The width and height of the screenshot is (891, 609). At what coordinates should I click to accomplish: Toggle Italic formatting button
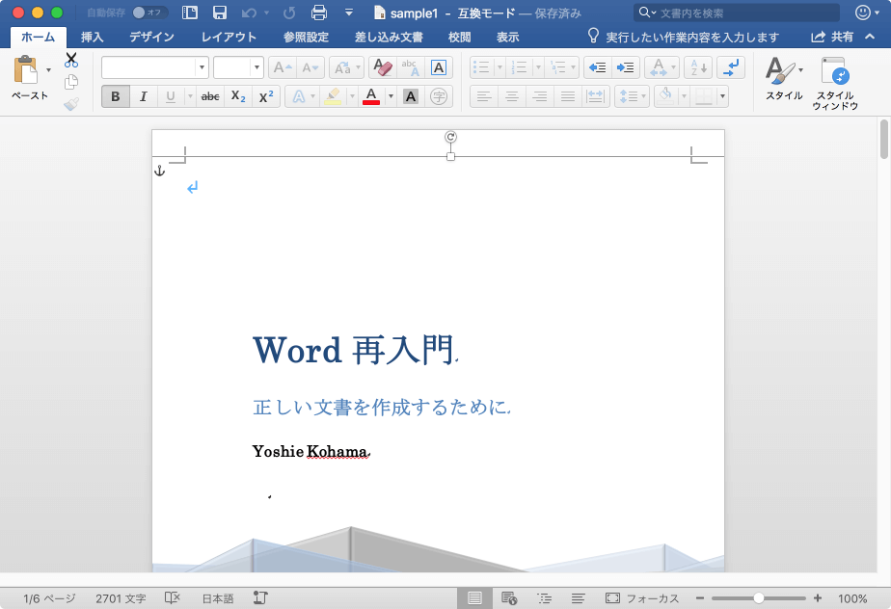(143, 96)
